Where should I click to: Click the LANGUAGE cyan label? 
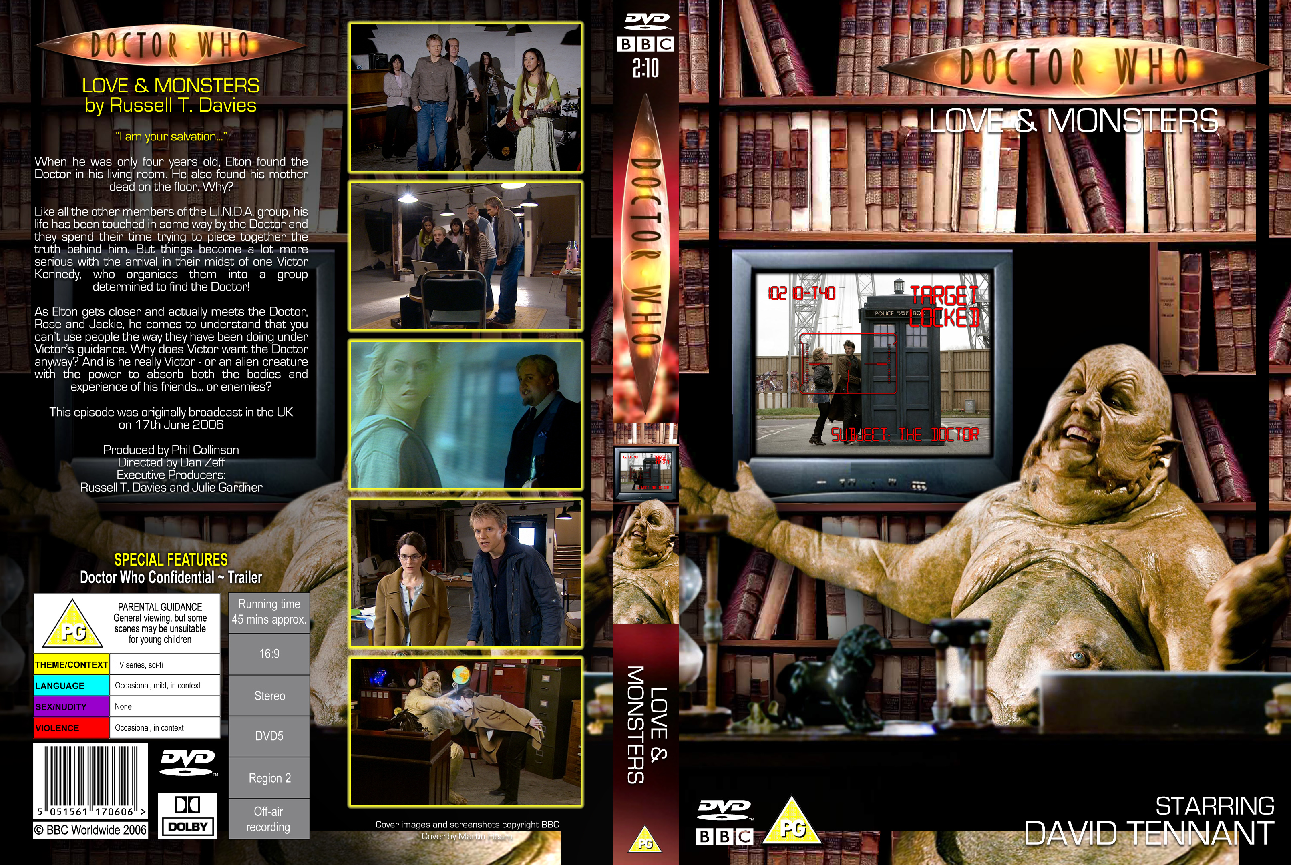click(71, 686)
